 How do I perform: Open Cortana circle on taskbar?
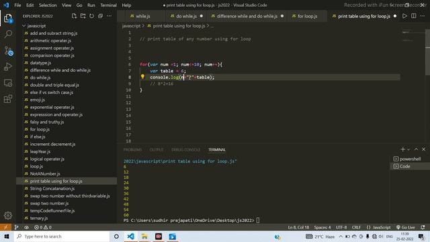(x=116, y=236)
